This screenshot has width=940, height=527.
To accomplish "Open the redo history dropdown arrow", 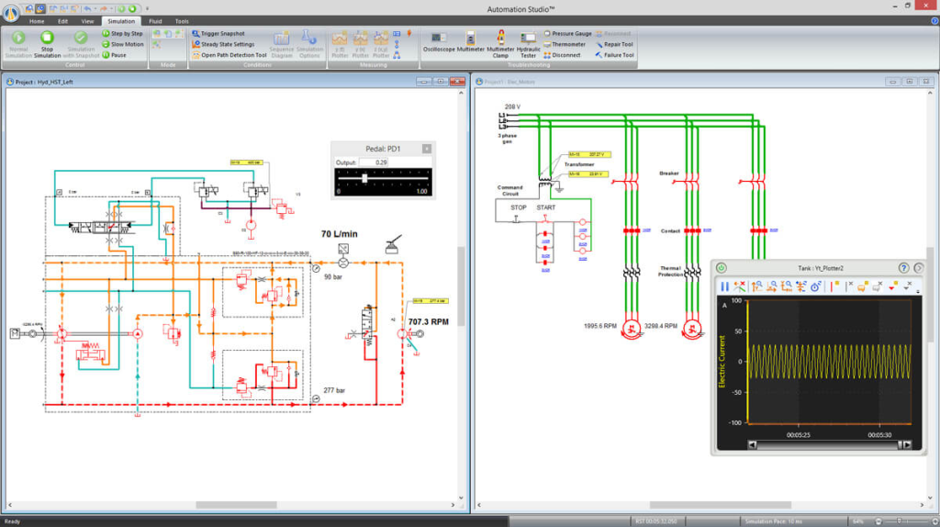I will (111, 9).
